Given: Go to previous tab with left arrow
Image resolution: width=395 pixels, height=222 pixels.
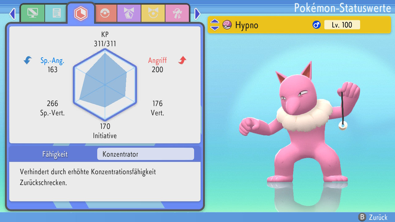Looking at the screenshot, I should (x=12, y=14).
